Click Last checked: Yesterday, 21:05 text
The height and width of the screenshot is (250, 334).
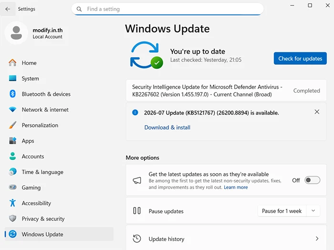[206, 60]
